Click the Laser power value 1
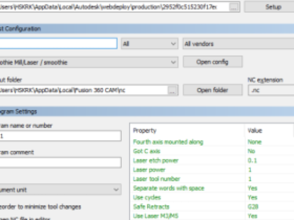Viewport: 294px width, 220px height. tap(249, 170)
